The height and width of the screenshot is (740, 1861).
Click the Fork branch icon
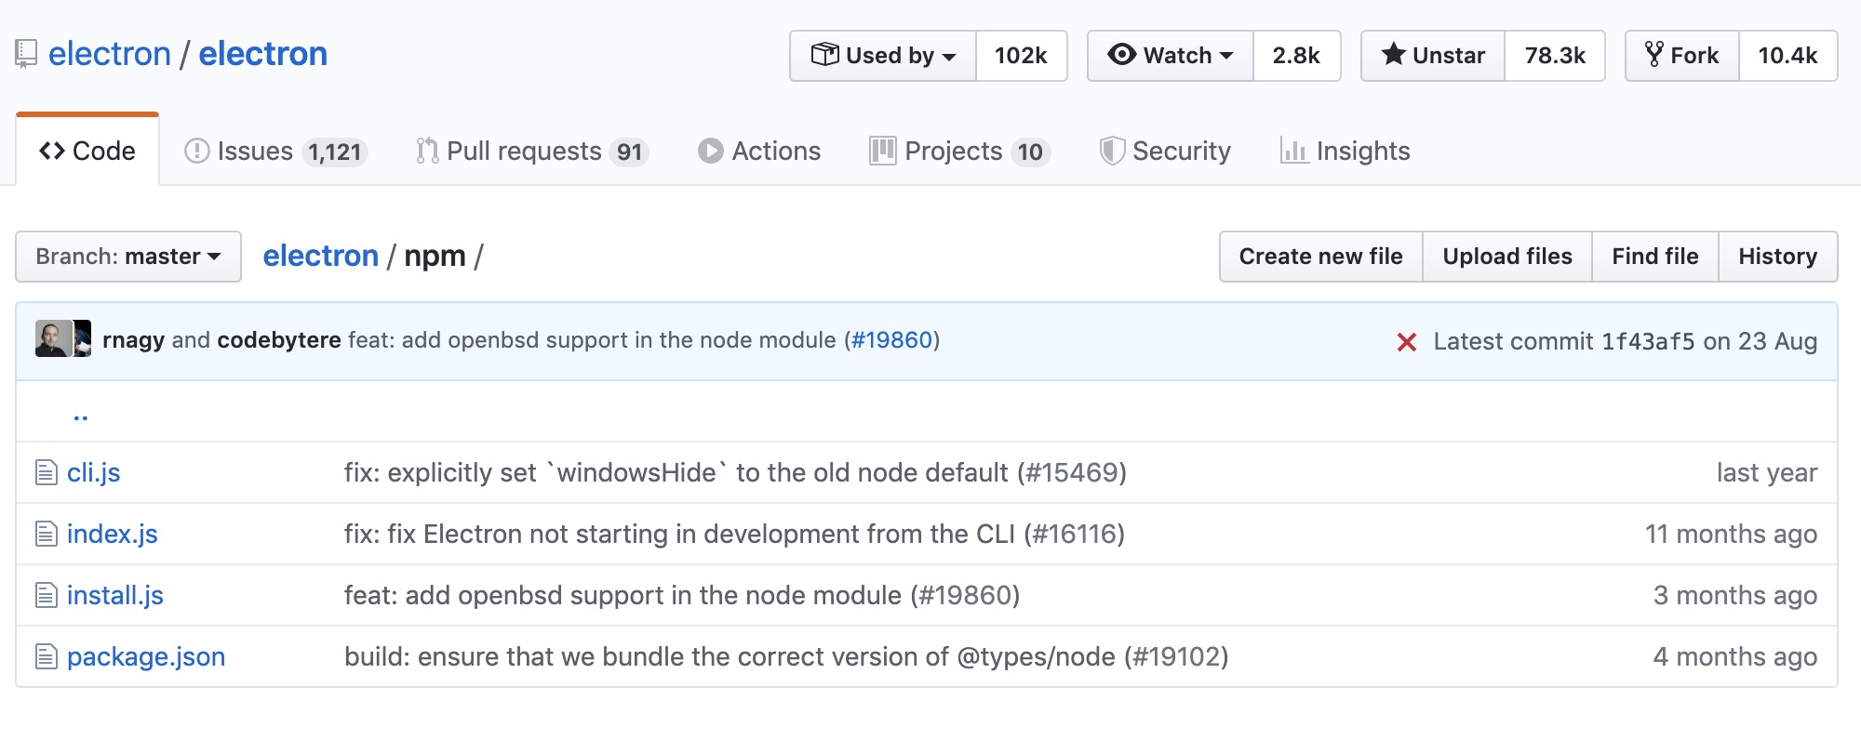[1653, 54]
